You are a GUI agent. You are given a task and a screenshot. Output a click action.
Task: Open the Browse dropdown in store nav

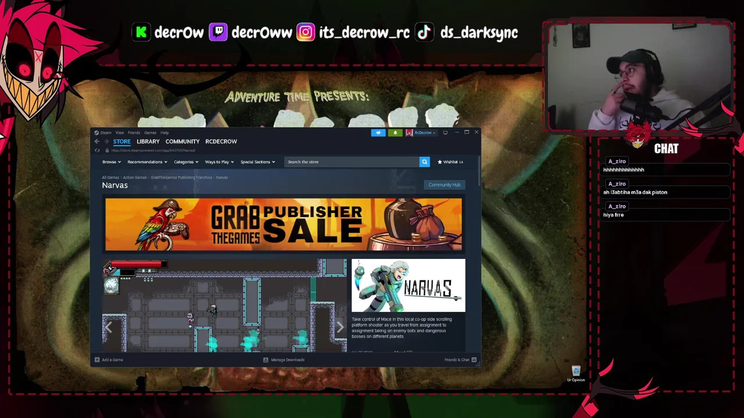click(111, 162)
